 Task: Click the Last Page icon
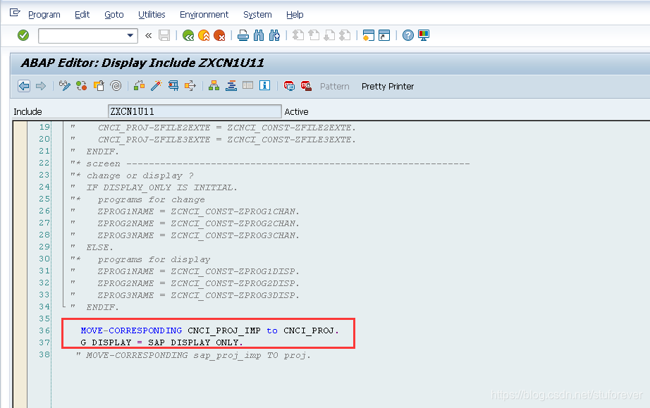(x=345, y=36)
